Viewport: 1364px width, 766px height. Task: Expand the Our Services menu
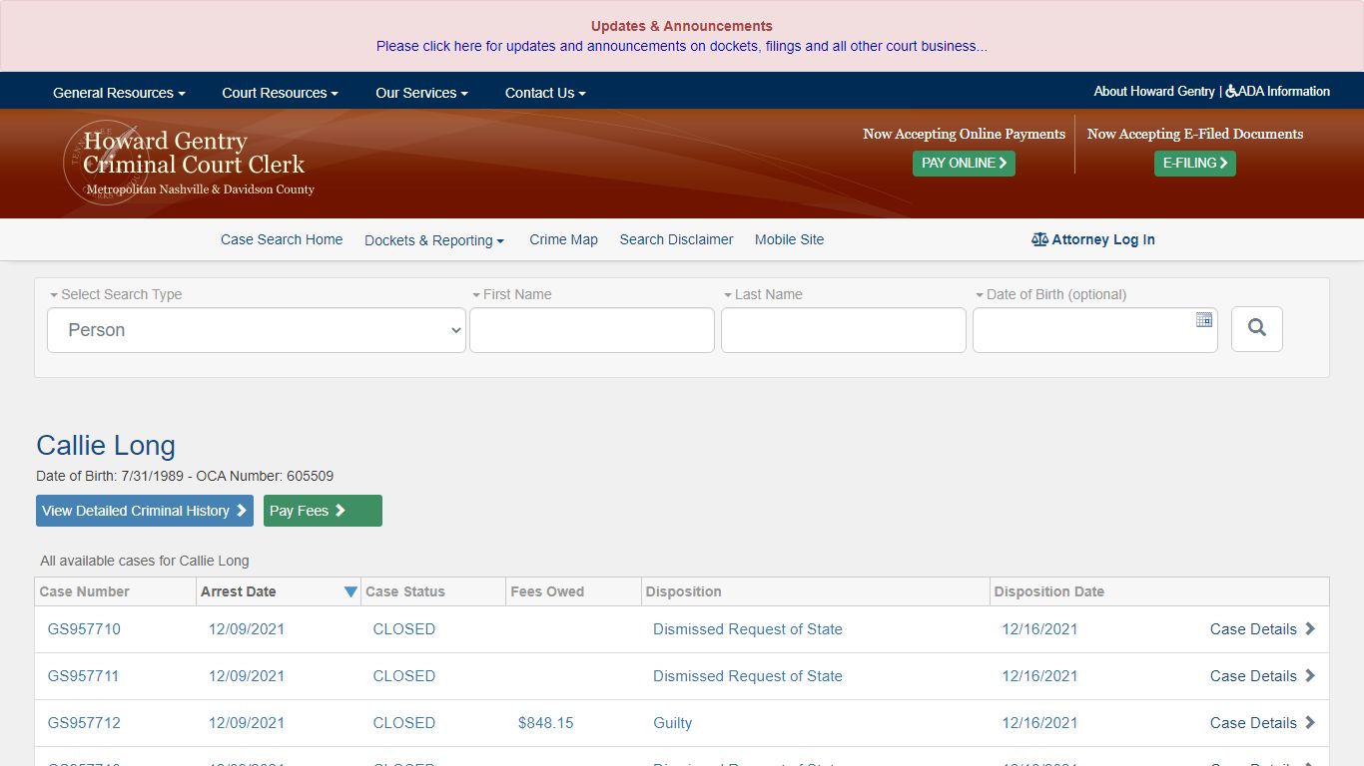421,93
